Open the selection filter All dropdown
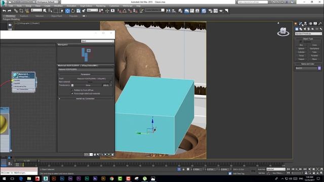Viewport: 324px width, 182px height. tap(36, 10)
